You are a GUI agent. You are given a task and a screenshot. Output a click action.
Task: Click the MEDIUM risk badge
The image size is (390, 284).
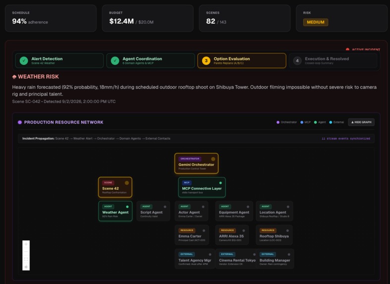(x=315, y=22)
